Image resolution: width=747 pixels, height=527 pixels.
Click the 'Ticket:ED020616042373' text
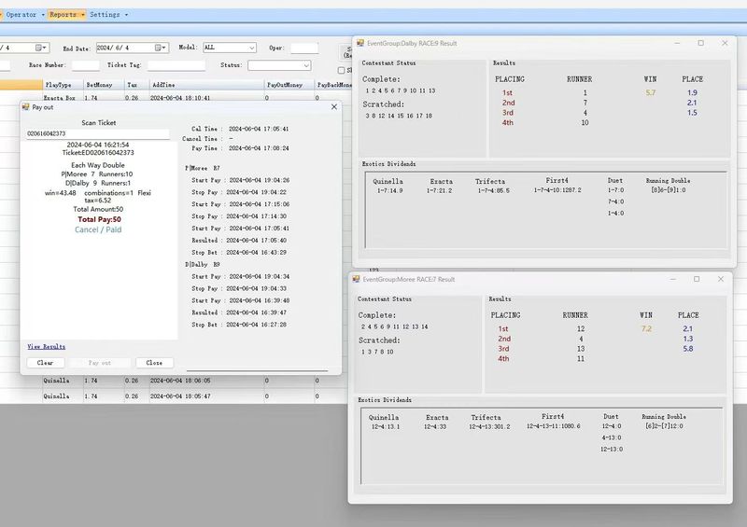98,153
